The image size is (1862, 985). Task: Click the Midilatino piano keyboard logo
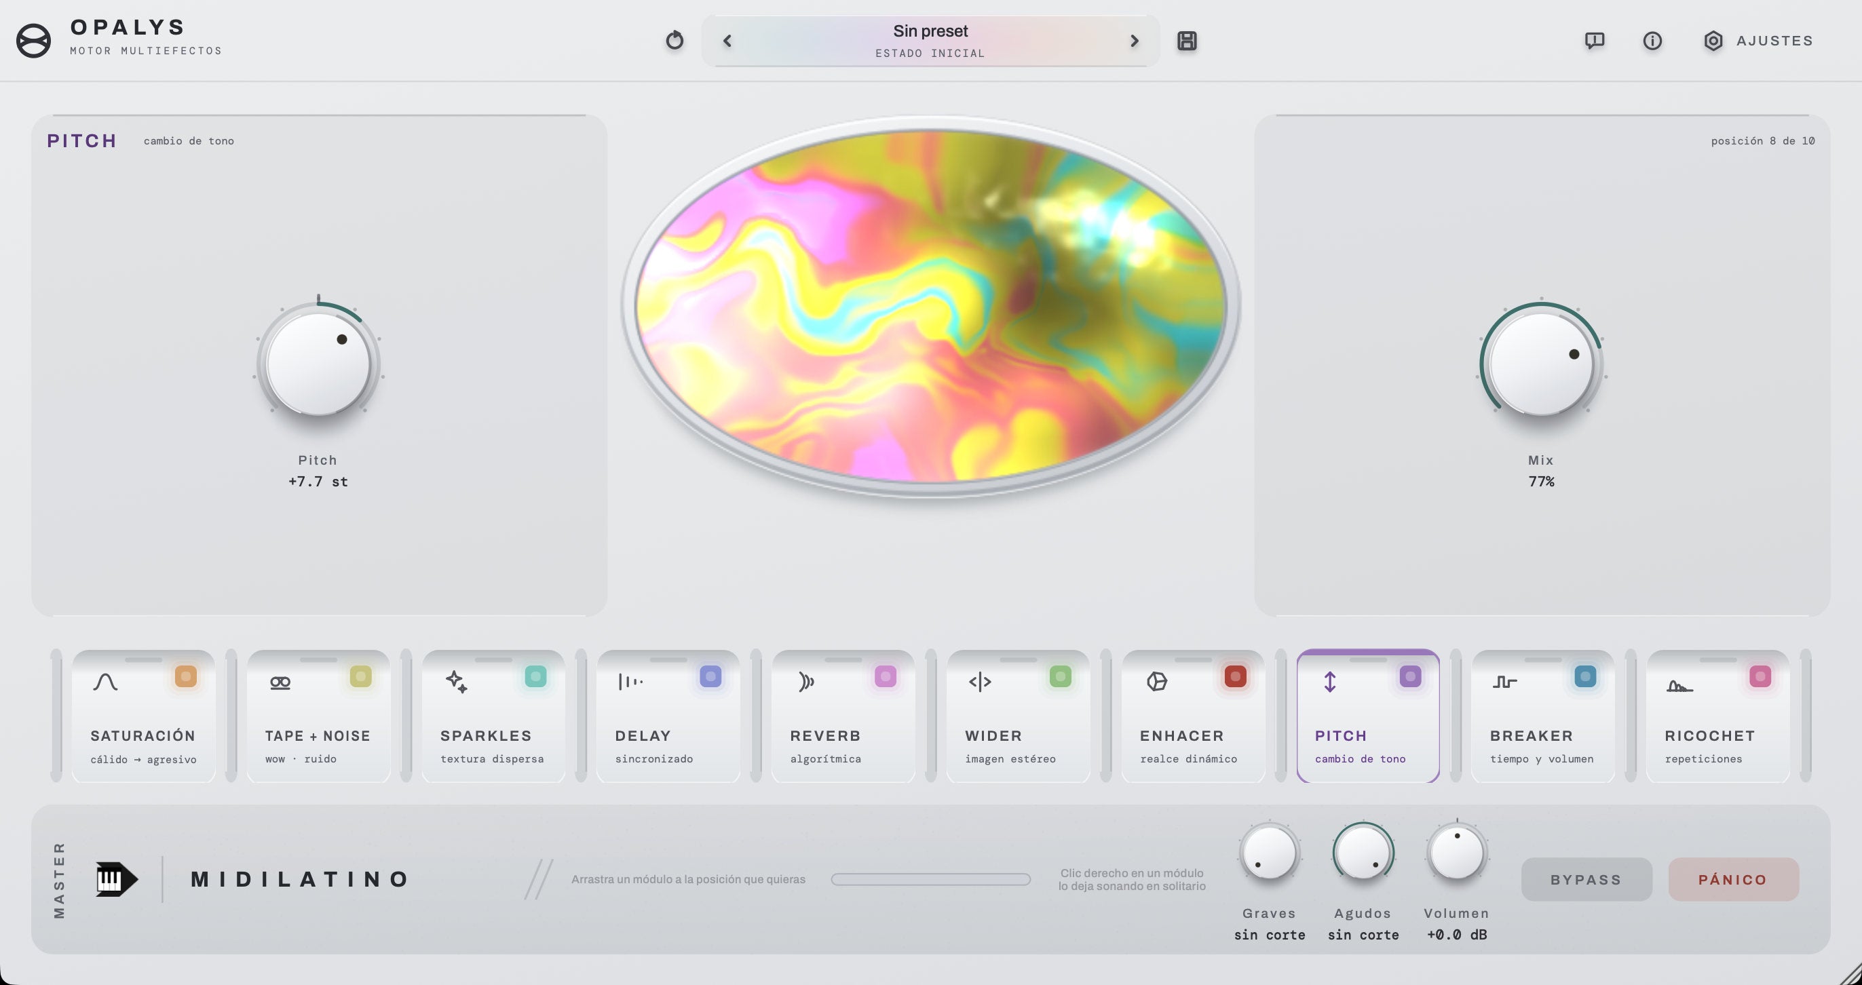117,879
